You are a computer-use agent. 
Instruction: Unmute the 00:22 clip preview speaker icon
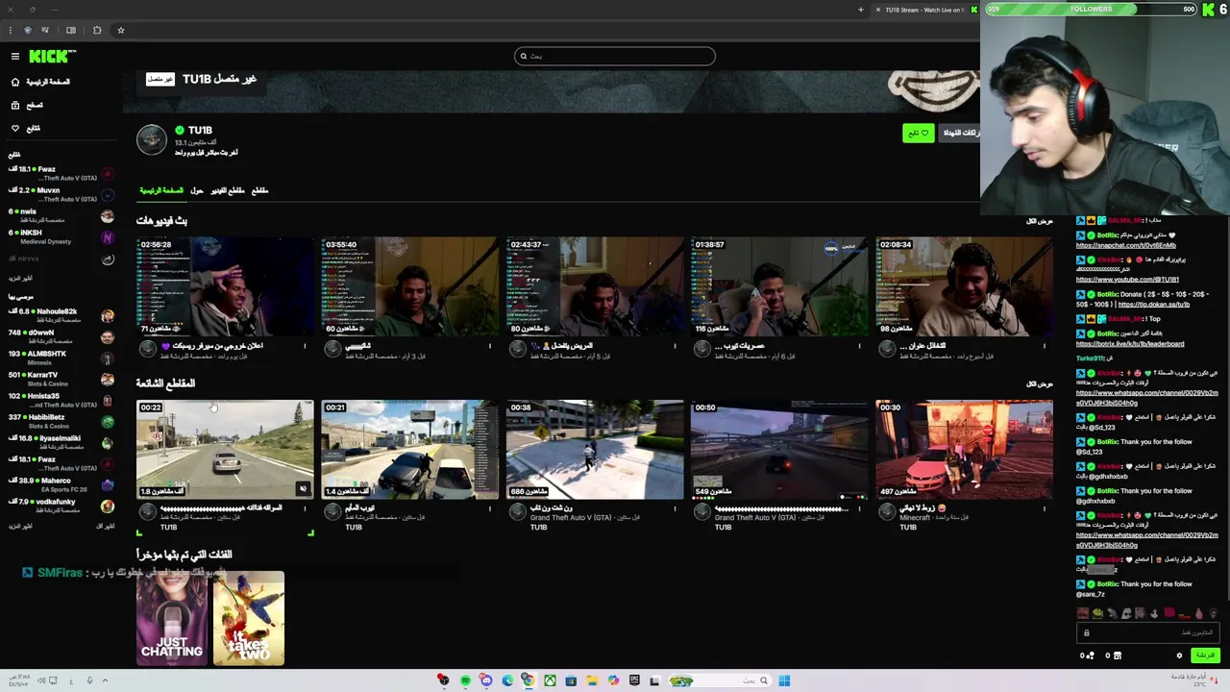point(303,489)
